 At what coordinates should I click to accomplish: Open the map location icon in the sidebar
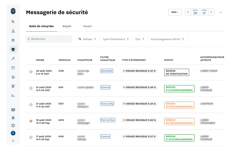point(13,31)
